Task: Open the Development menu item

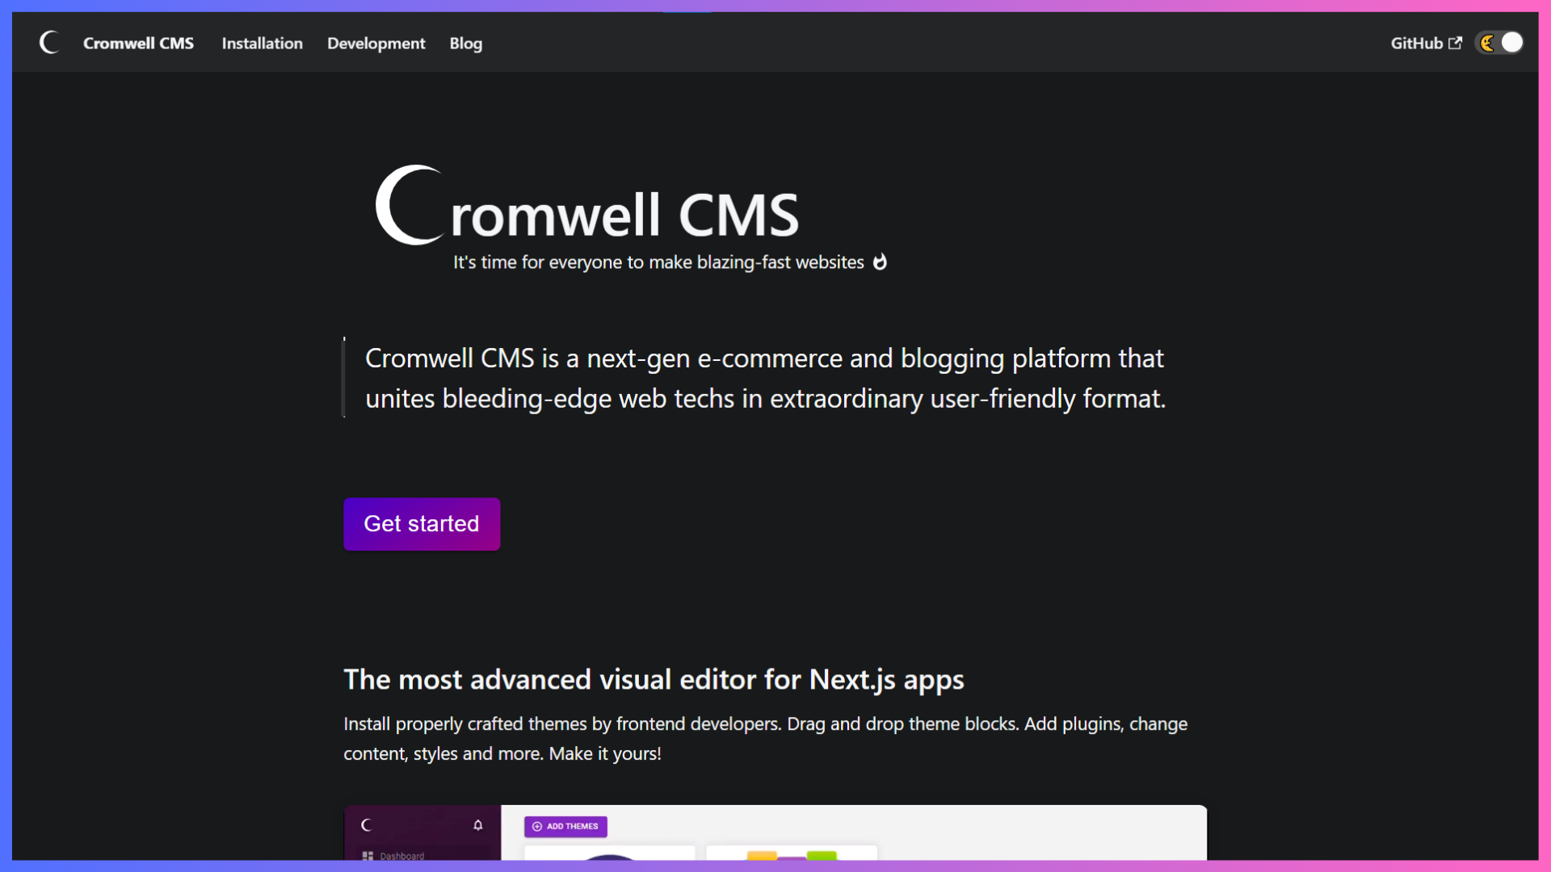Action: [376, 44]
